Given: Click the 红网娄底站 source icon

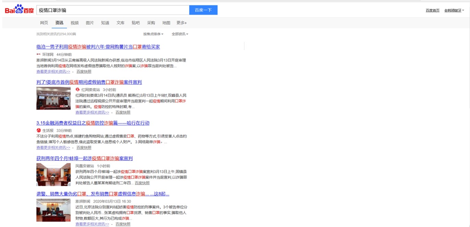Looking at the screenshot, I should click(x=78, y=89).
